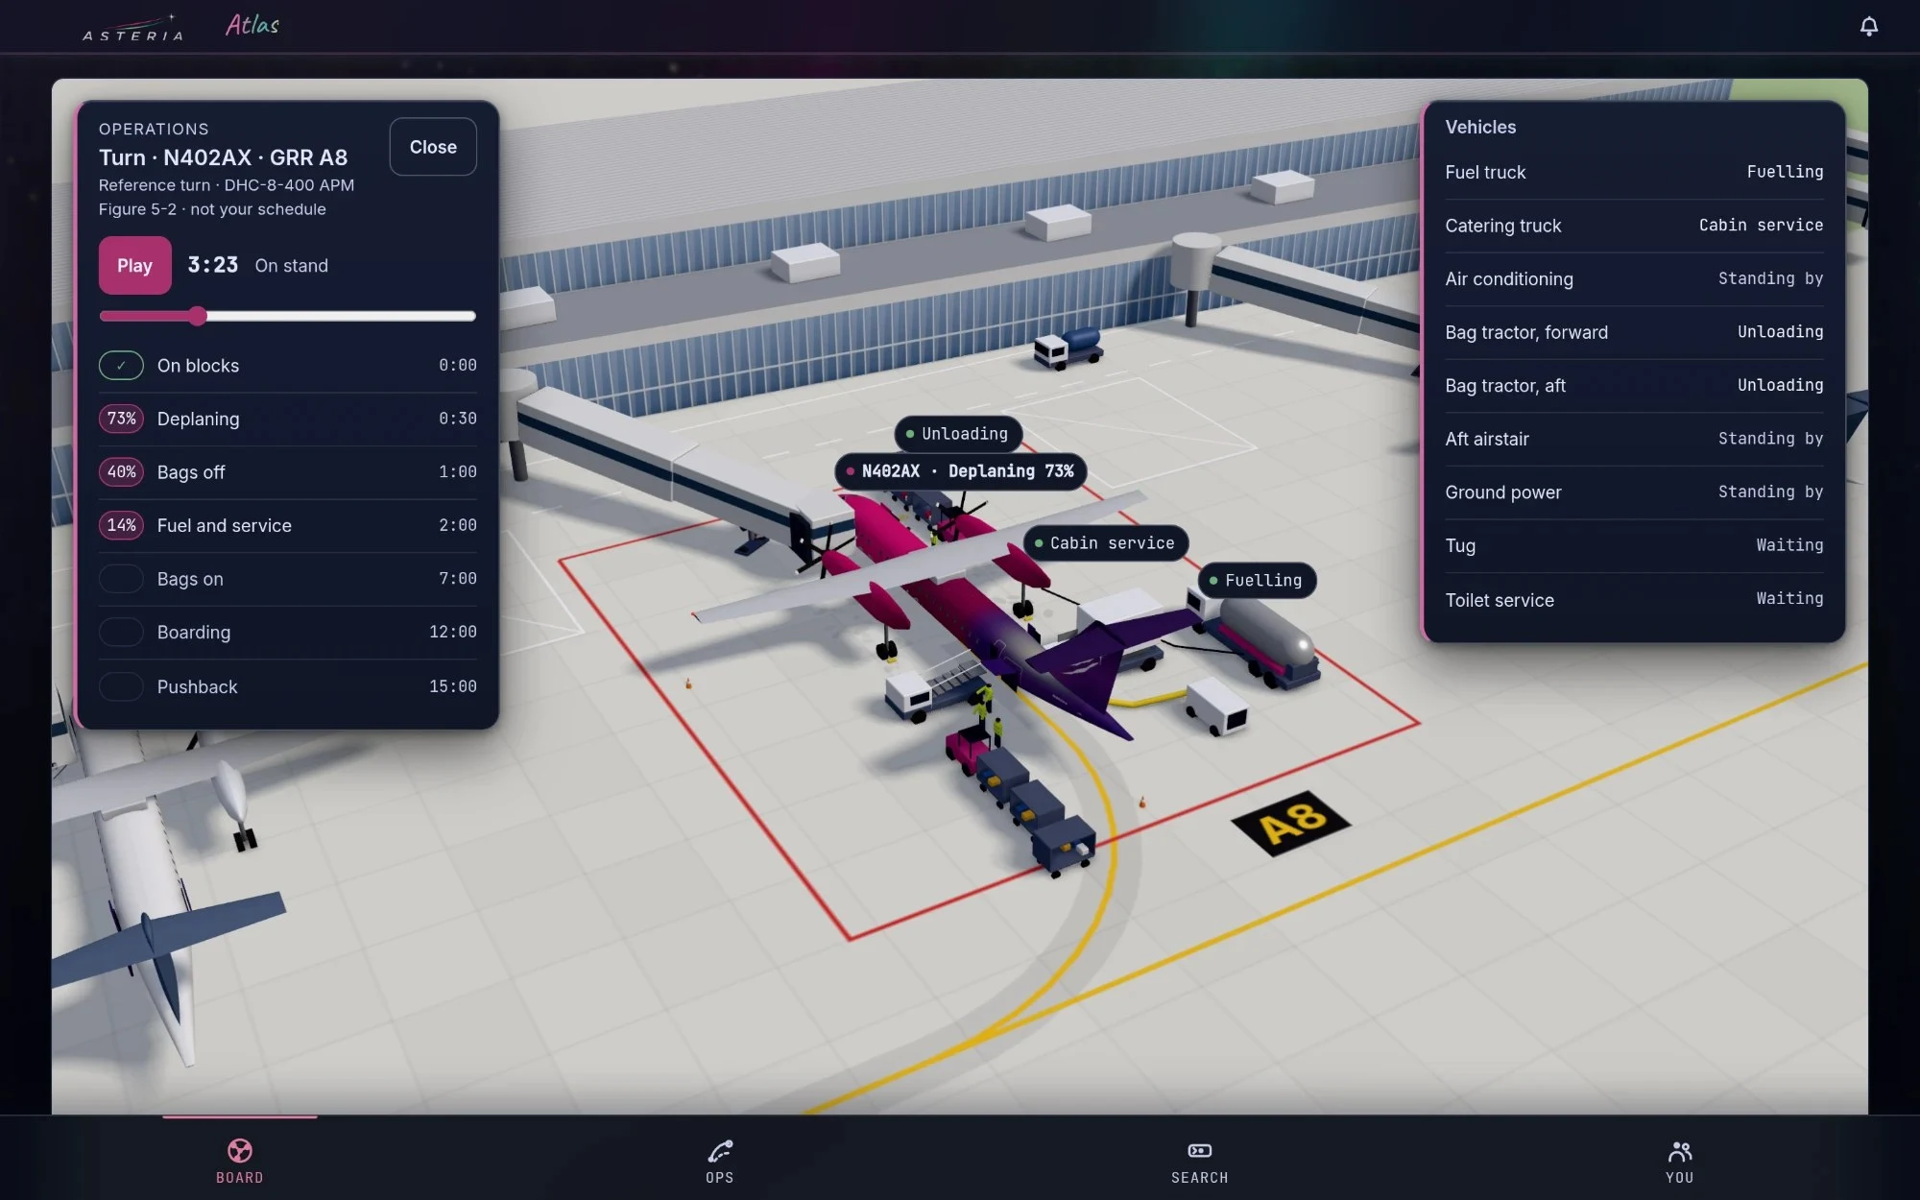This screenshot has height=1200, width=1920.
Task: Select the Toilet service row
Action: (x=1634, y=599)
